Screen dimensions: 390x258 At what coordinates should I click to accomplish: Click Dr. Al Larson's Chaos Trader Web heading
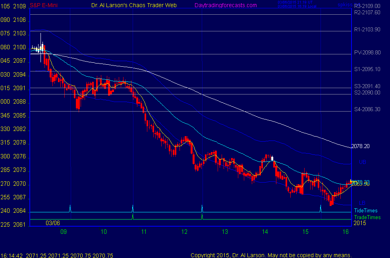click(134, 5)
